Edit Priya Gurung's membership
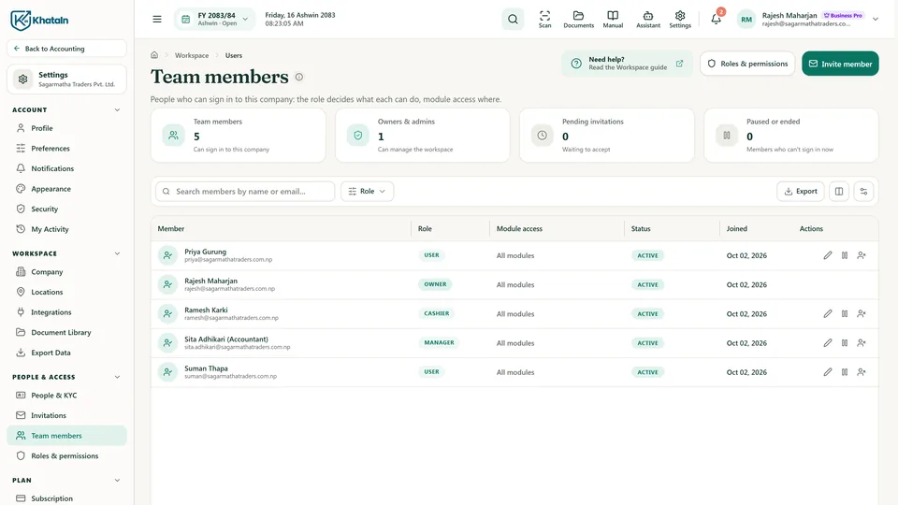The height and width of the screenshot is (505, 898). pyautogui.click(x=828, y=255)
